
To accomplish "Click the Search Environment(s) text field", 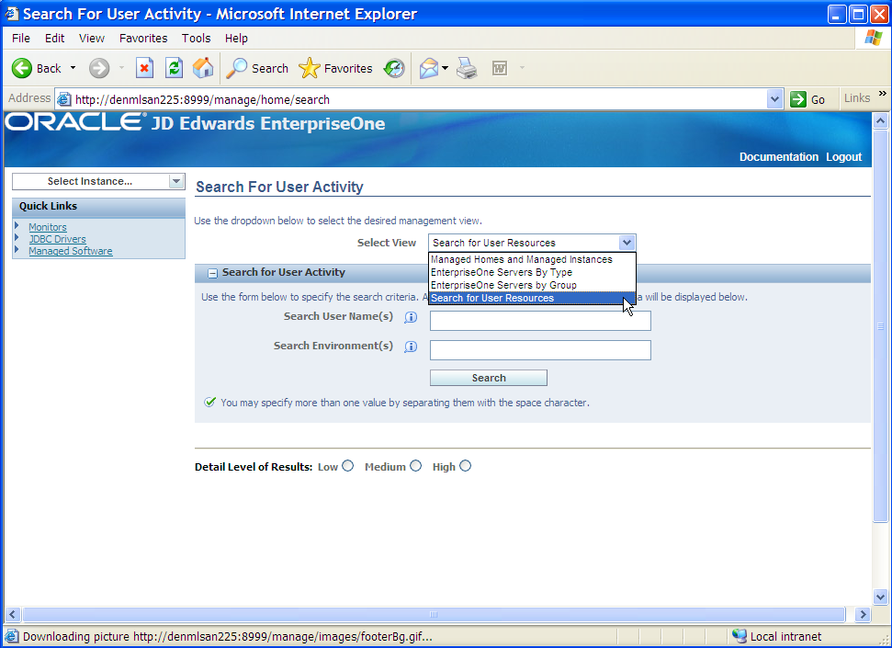I will coord(540,350).
